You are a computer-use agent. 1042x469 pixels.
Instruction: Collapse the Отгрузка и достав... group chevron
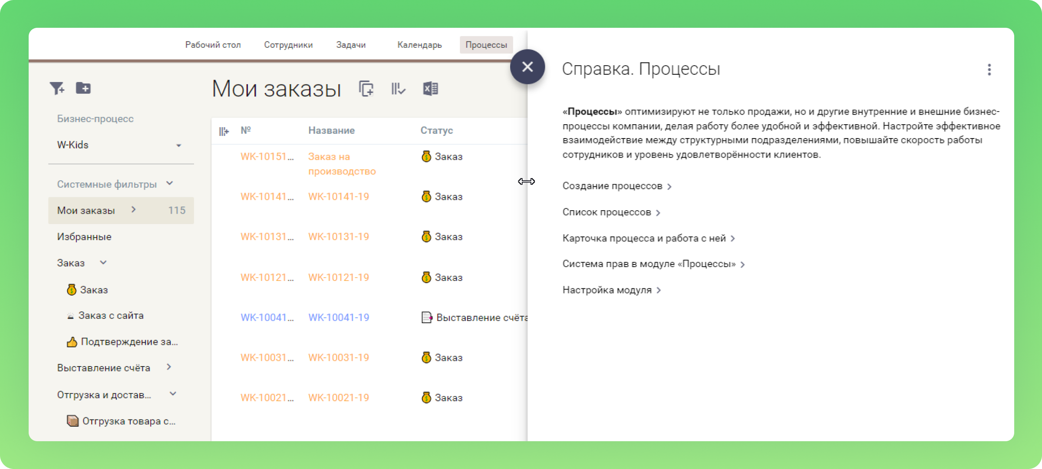pos(173,394)
